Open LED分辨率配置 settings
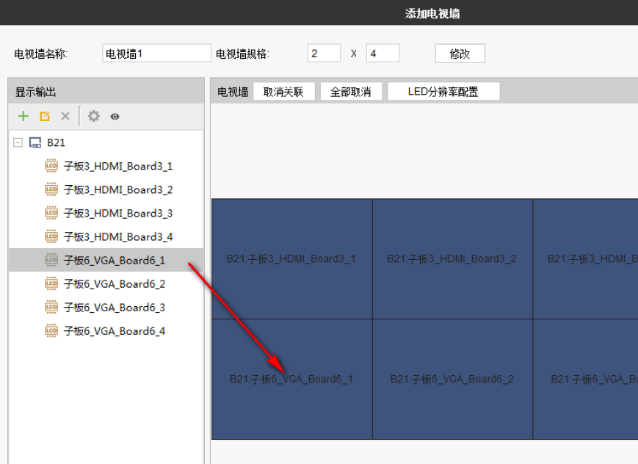 [x=443, y=92]
